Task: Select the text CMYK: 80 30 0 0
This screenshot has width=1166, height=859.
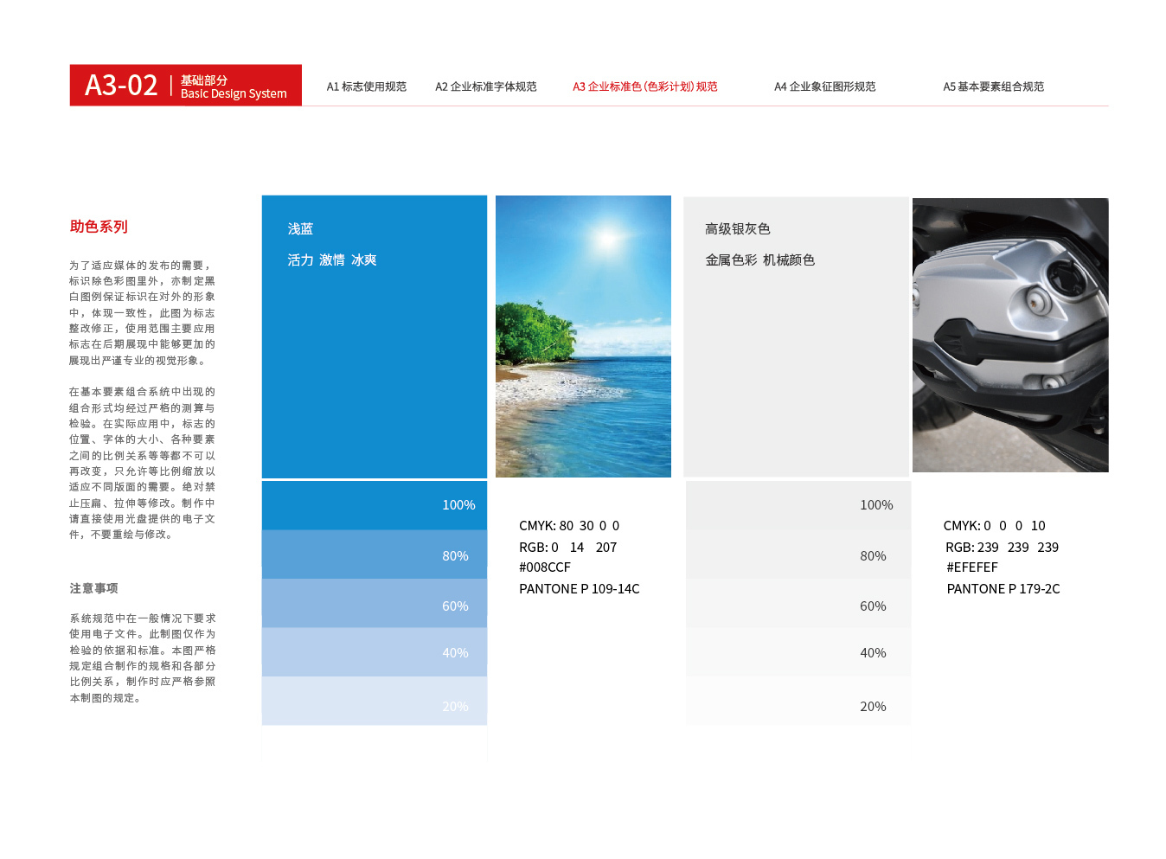Action: pos(569,526)
